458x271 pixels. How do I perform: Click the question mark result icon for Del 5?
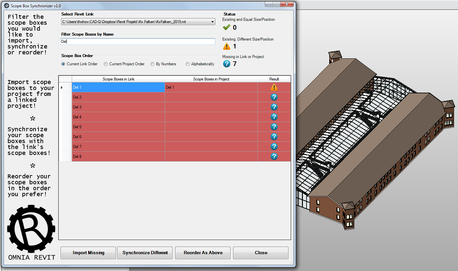pos(274,127)
